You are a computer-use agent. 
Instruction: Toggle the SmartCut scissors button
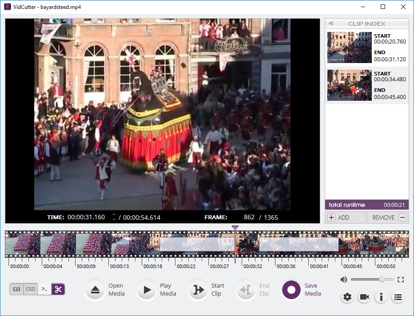click(58, 289)
